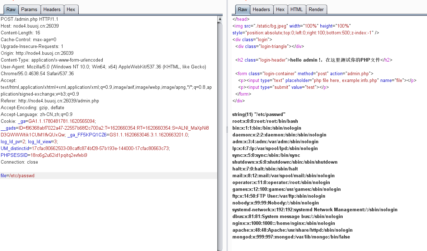Click the Connection: close header
Viewport: 427px width, 251px height.
point(19,162)
